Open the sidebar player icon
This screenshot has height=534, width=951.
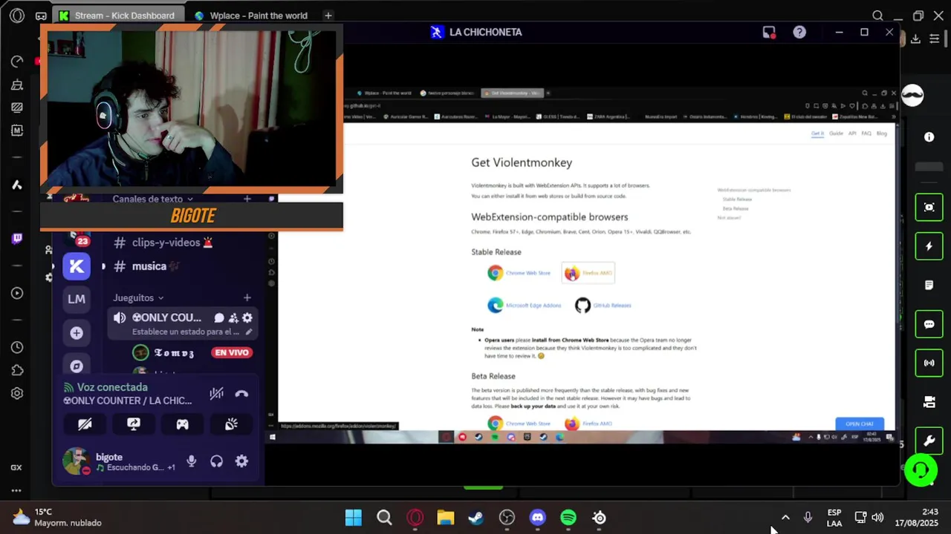point(17,293)
